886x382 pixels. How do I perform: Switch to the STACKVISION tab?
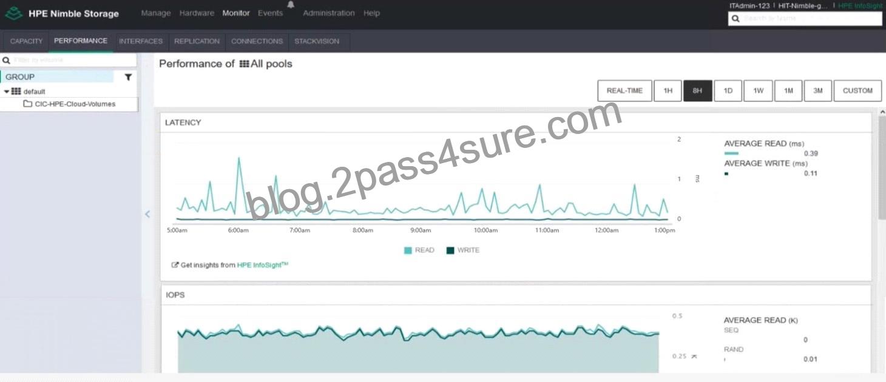[317, 41]
